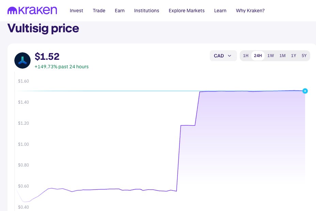Screen dimensions: 316x211
Task: Open the Invest menu
Action: [76, 11]
